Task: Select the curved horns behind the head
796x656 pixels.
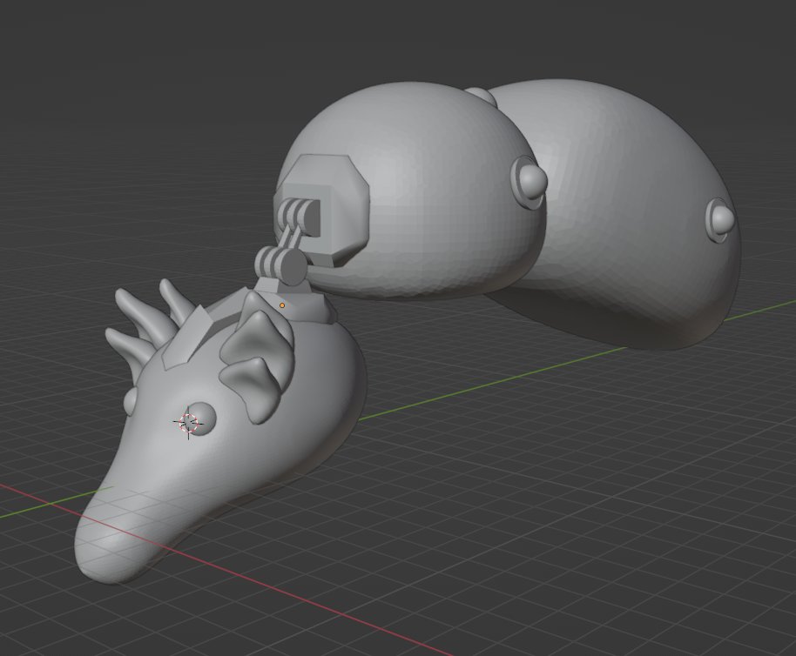Action: (147, 319)
